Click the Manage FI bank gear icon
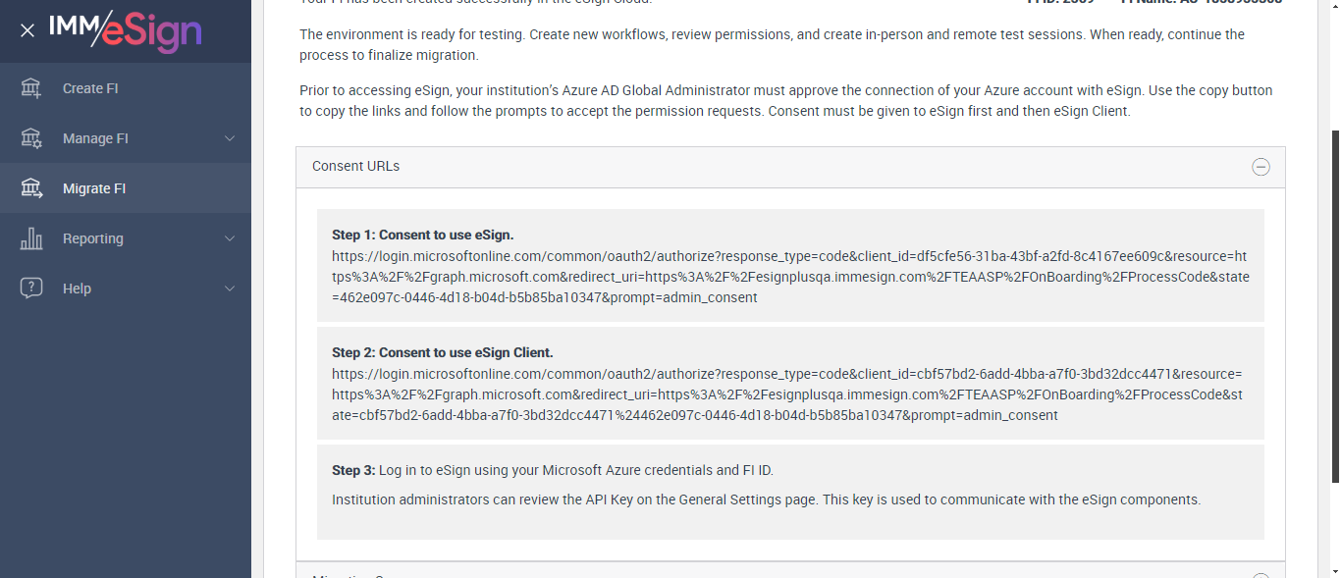 pyautogui.click(x=31, y=138)
